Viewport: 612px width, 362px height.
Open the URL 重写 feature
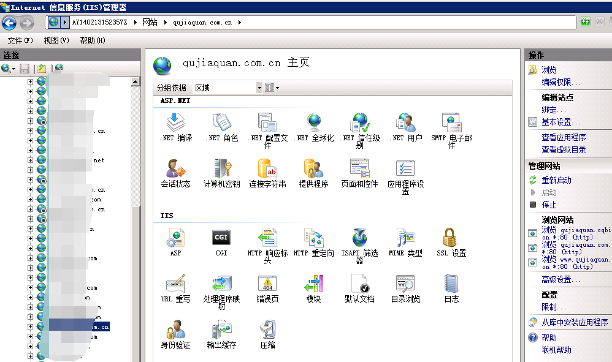(175, 288)
